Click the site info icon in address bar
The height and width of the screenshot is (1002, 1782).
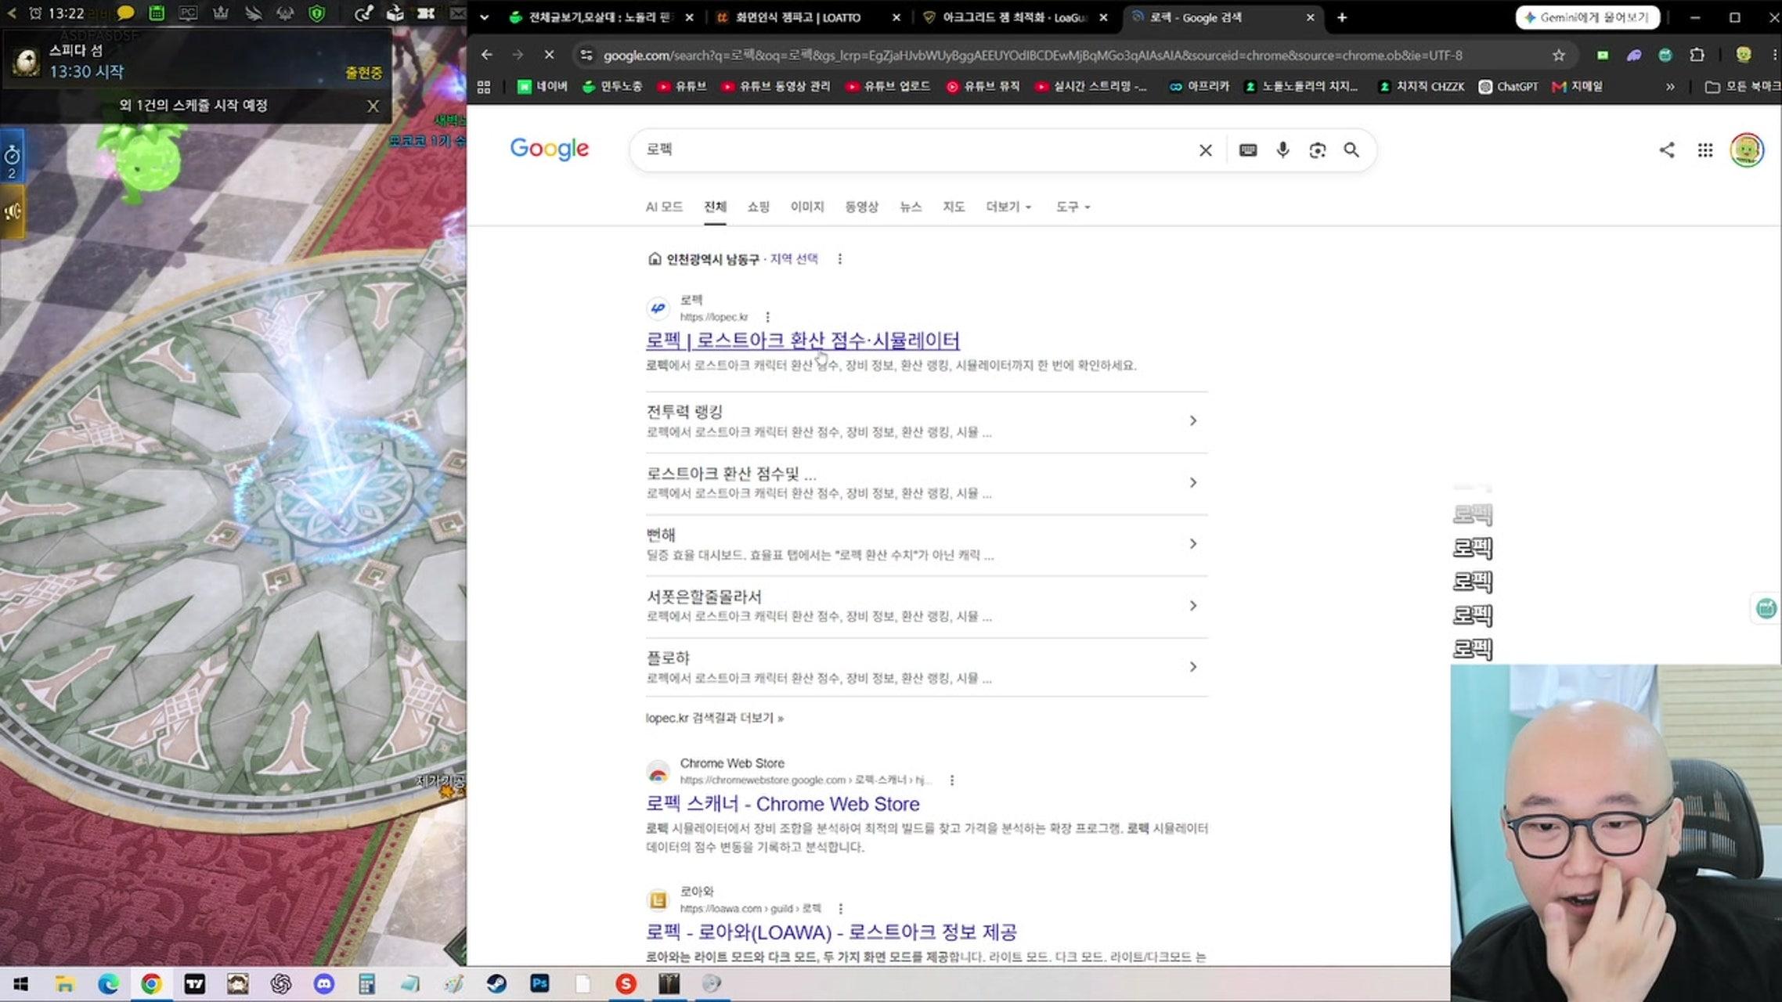[586, 55]
